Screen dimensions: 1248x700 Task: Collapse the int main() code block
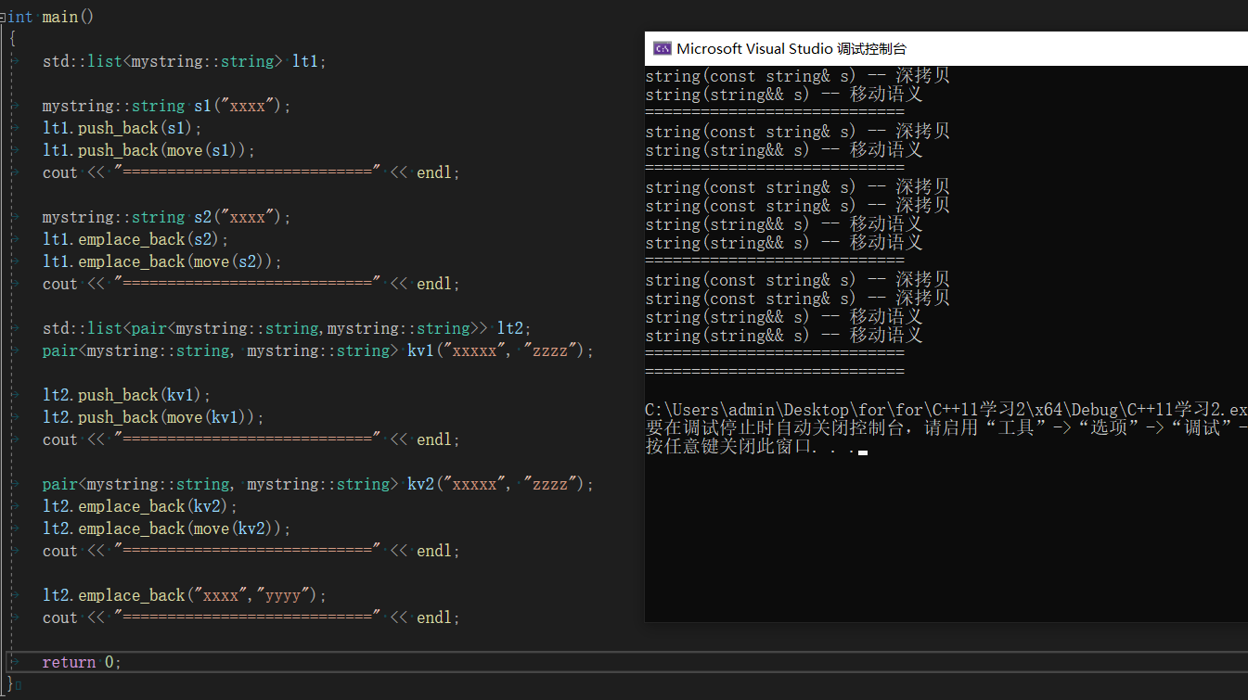pos(3,17)
